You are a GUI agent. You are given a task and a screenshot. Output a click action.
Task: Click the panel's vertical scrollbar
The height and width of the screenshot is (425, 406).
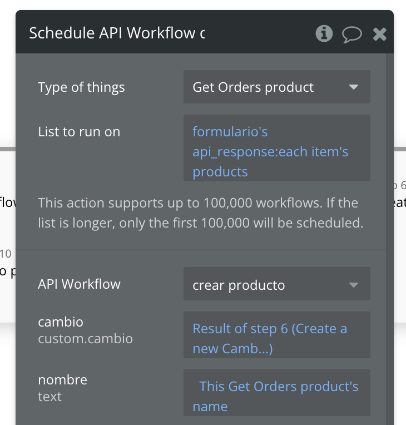(x=390, y=223)
